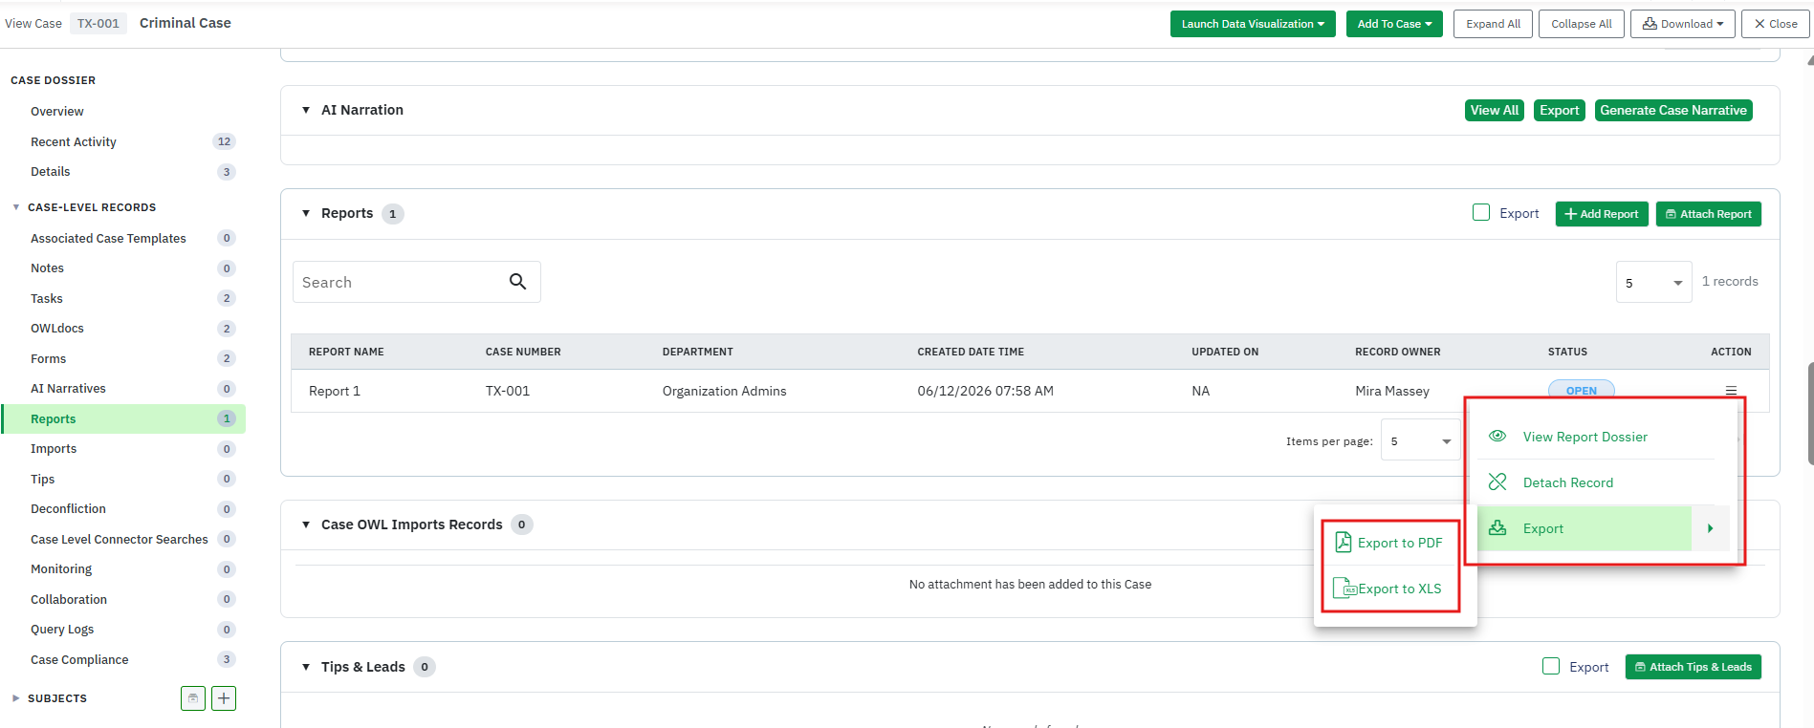Collapse the Tips & Leads section
Image resolution: width=1814 pixels, height=728 pixels.
pyautogui.click(x=306, y=667)
